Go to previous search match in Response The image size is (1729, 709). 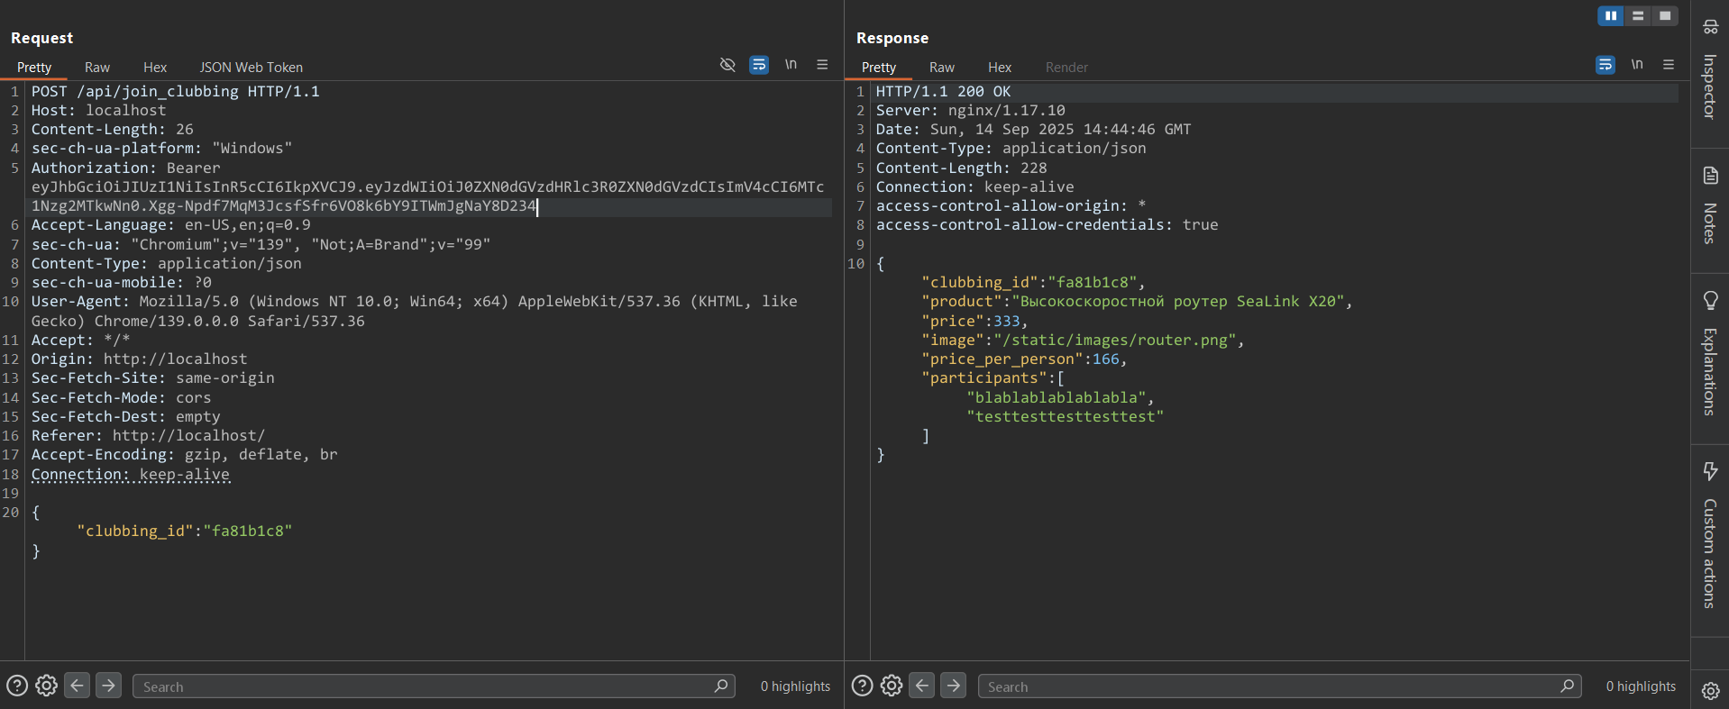coord(921,686)
